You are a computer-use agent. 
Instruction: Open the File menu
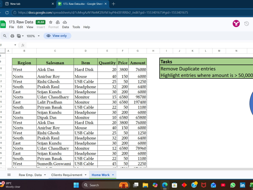11,27
